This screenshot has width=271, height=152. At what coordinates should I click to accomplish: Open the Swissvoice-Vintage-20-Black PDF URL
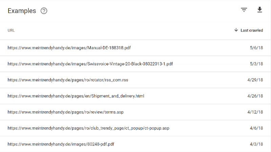pos(90,64)
